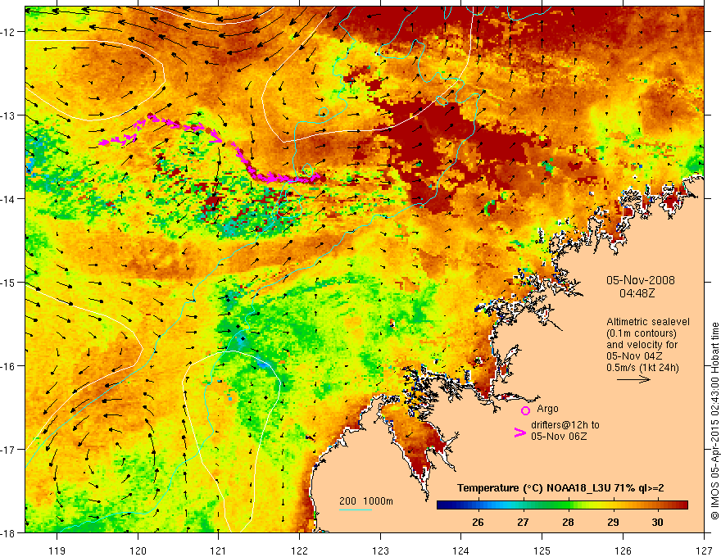Click the latitude axis label -15

pos(8,282)
